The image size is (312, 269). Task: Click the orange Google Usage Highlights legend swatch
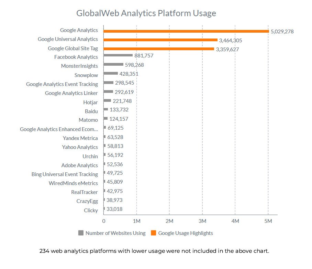click(x=153, y=233)
